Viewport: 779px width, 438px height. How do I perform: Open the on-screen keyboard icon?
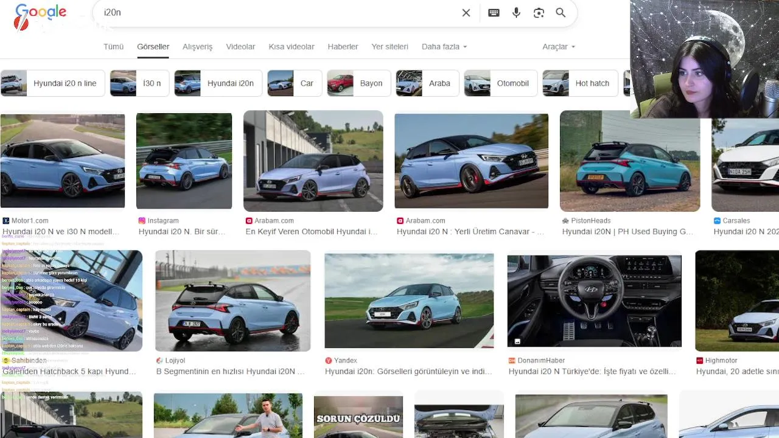point(494,13)
